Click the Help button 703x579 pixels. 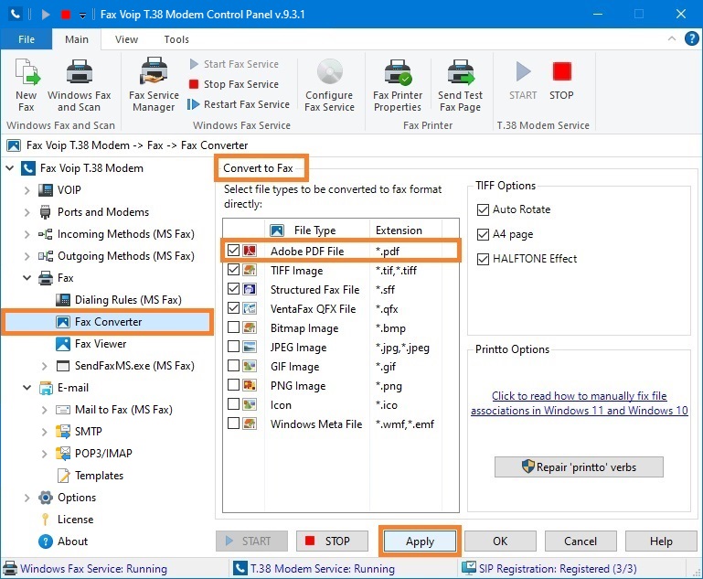661,541
